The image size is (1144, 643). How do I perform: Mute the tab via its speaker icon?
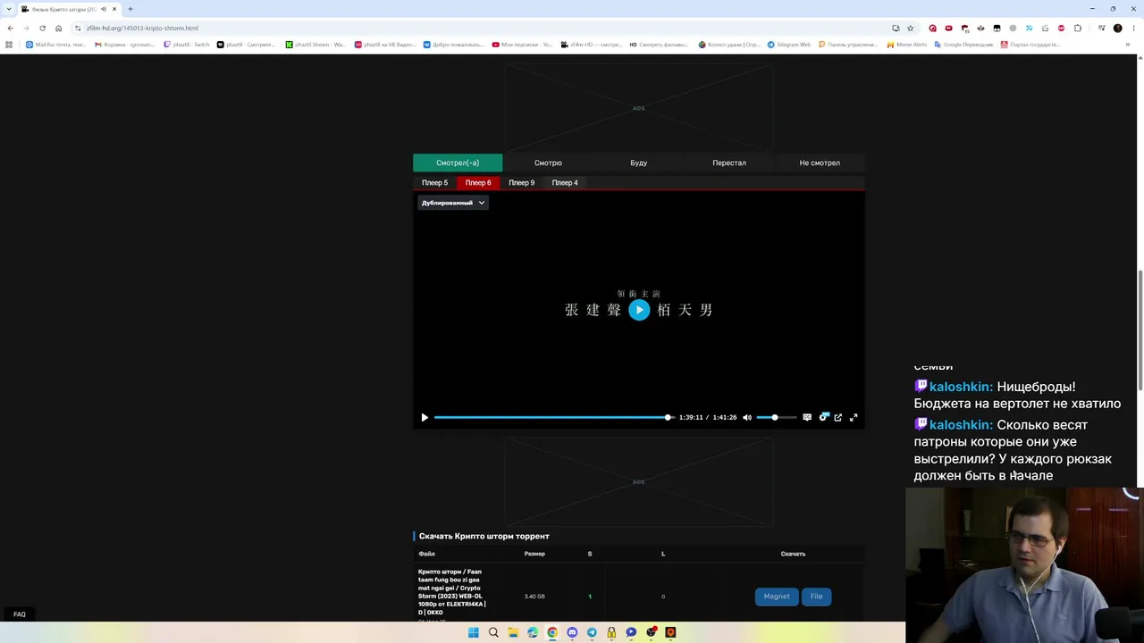104,9
